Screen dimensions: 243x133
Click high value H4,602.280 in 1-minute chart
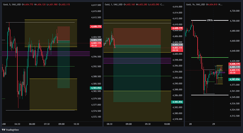[x=142, y=5]
